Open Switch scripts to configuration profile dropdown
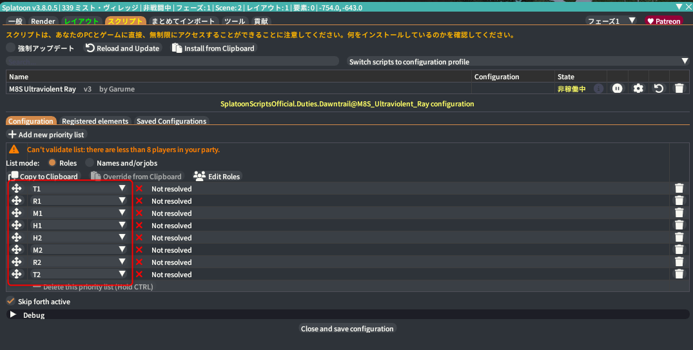Viewport: 693px width, 350px height. [x=518, y=61]
